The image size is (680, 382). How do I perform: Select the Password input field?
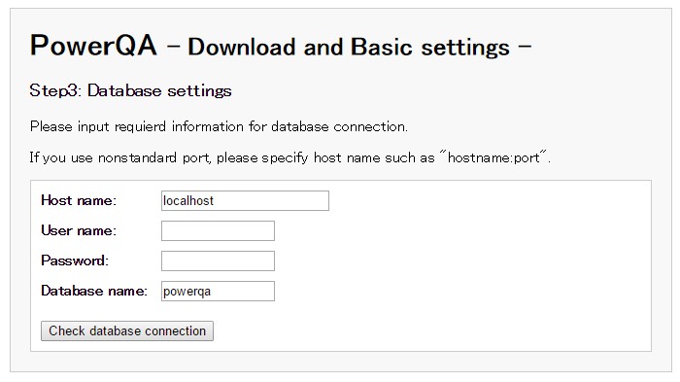click(218, 260)
